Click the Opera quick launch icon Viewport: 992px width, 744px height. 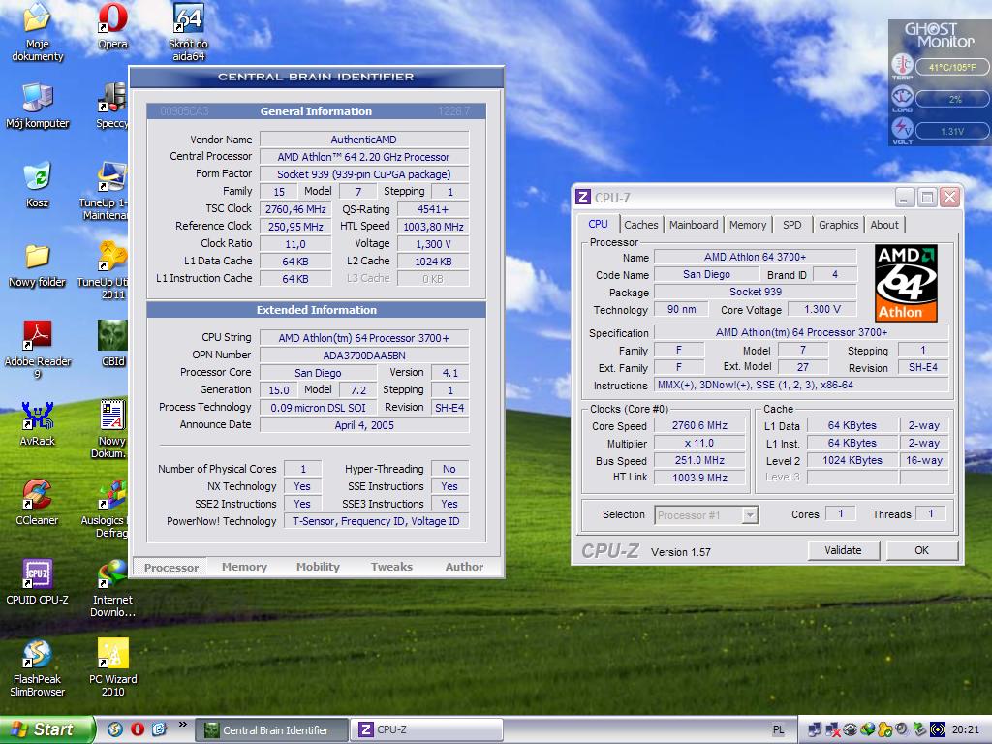(x=138, y=729)
